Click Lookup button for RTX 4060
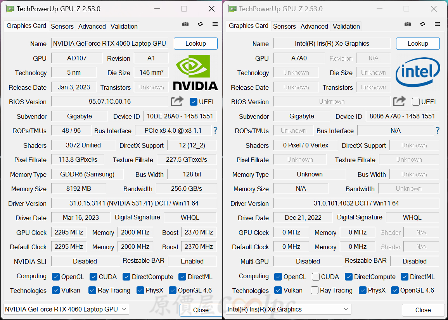The width and height of the screenshot is (448, 320). click(x=196, y=43)
